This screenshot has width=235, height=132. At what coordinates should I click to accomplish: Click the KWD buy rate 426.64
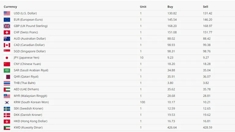pos(172,127)
